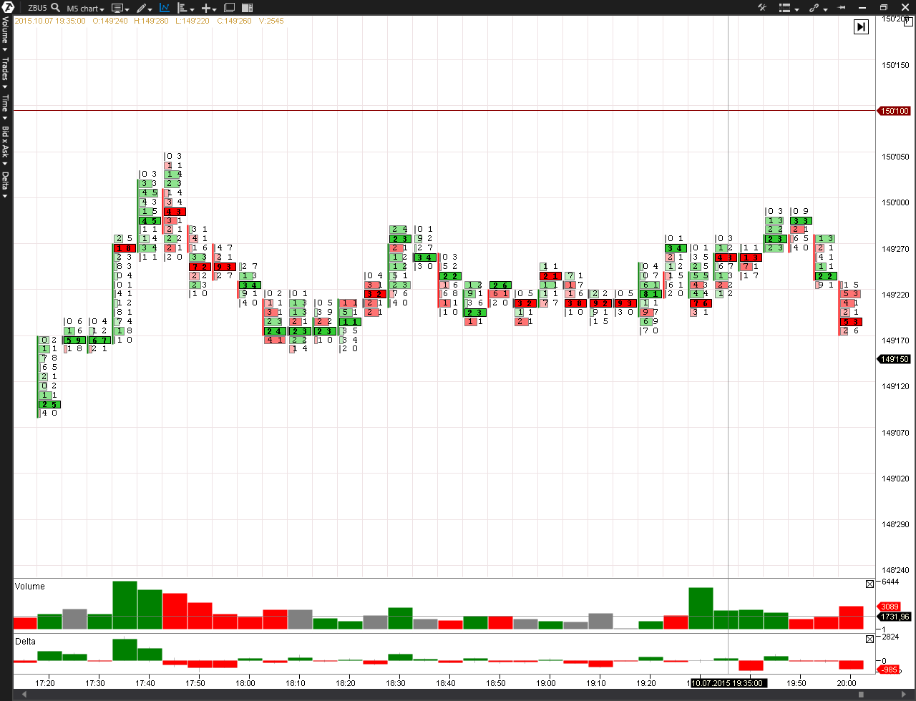Click the 17:20 time axis label
Viewport: 916px width, 701px height.
click(x=44, y=683)
